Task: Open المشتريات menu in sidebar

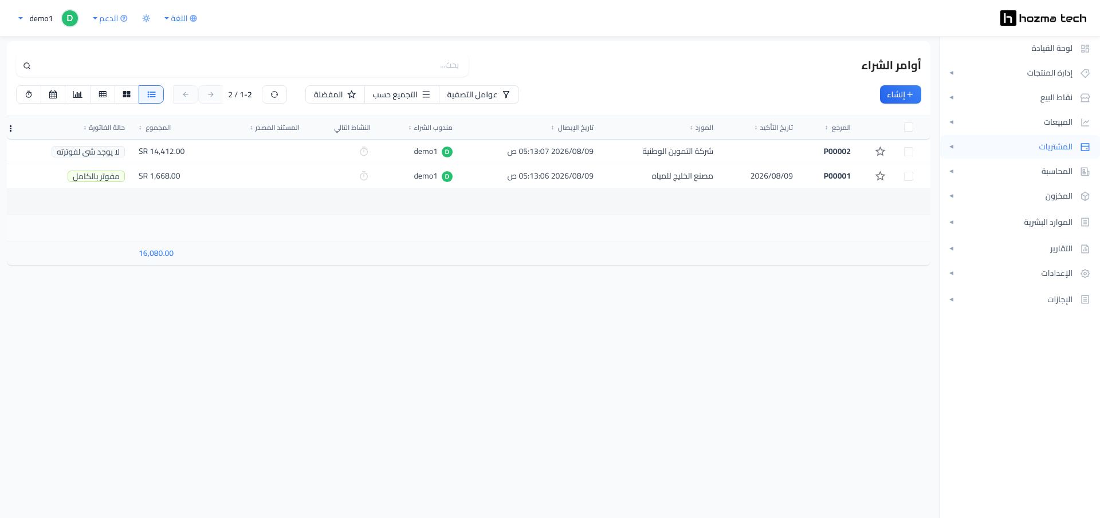Action: [x=1055, y=147]
